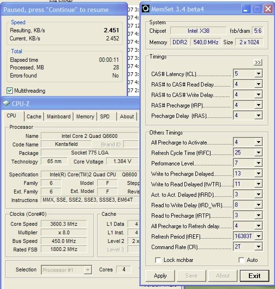Image resolution: width=275 pixels, height=289 pixels.
Task: Open the Refresh Cycle Time (tRFC) dropdown
Action: point(258,153)
